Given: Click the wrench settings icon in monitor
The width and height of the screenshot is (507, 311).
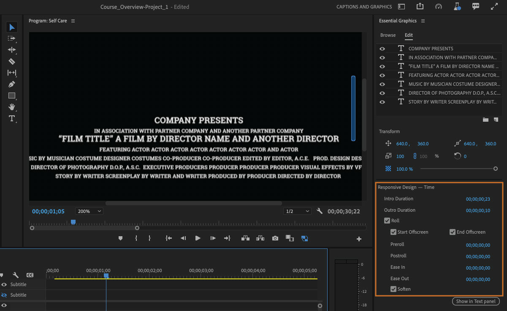Looking at the screenshot, I should click(320, 211).
